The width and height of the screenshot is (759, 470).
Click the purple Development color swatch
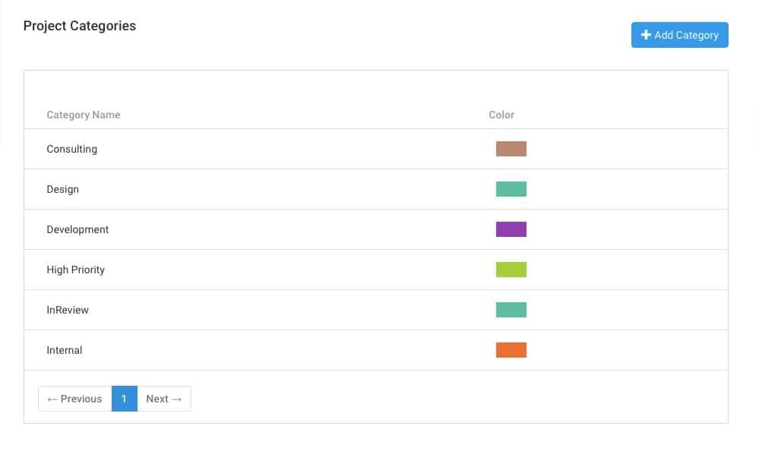coord(511,229)
